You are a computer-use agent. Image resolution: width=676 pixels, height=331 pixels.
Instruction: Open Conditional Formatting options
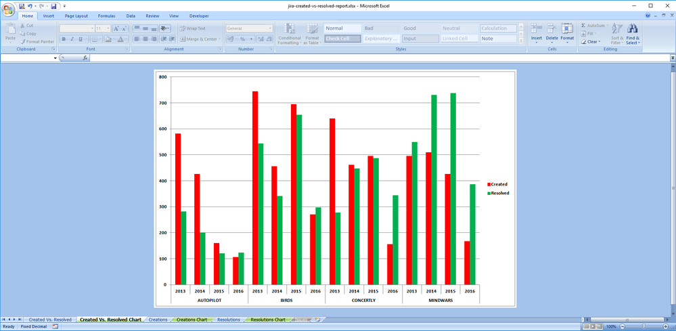(x=290, y=34)
